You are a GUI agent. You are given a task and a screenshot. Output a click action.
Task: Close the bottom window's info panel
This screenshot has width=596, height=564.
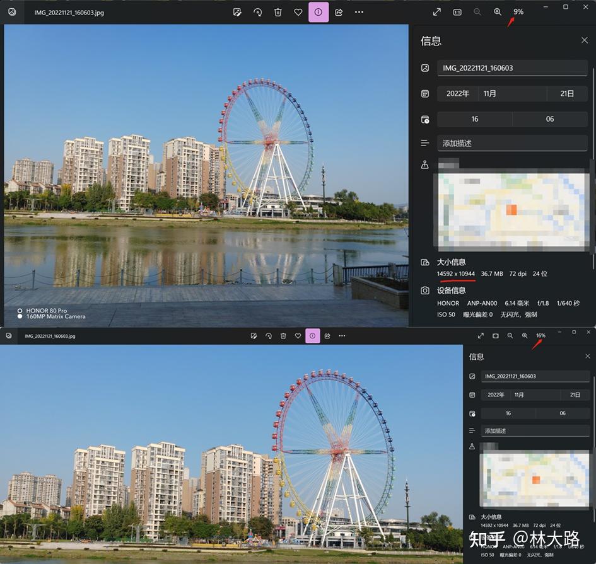pyautogui.click(x=588, y=356)
